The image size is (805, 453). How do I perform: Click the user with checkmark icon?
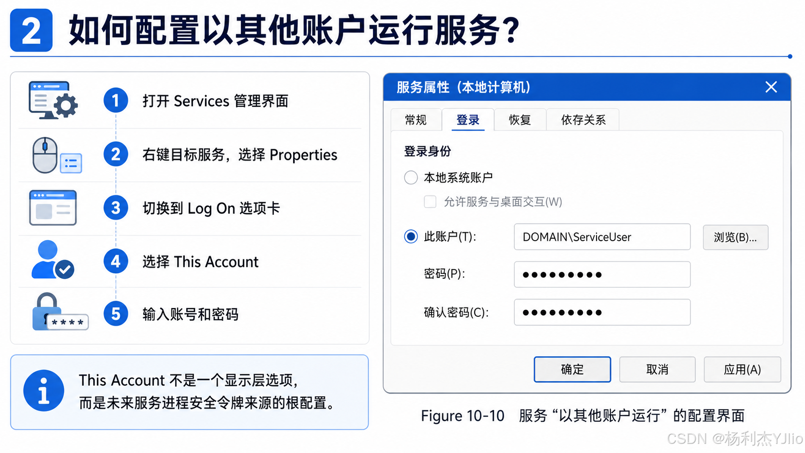(x=53, y=260)
